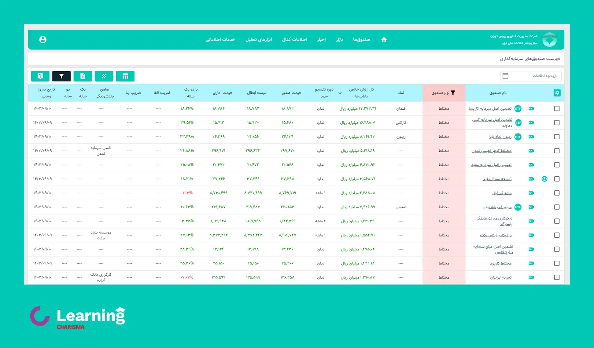The image size is (594, 348).
Task: Click the -۷.۰۷% return value cell
Action: pyautogui.click(x=187, y=278)
